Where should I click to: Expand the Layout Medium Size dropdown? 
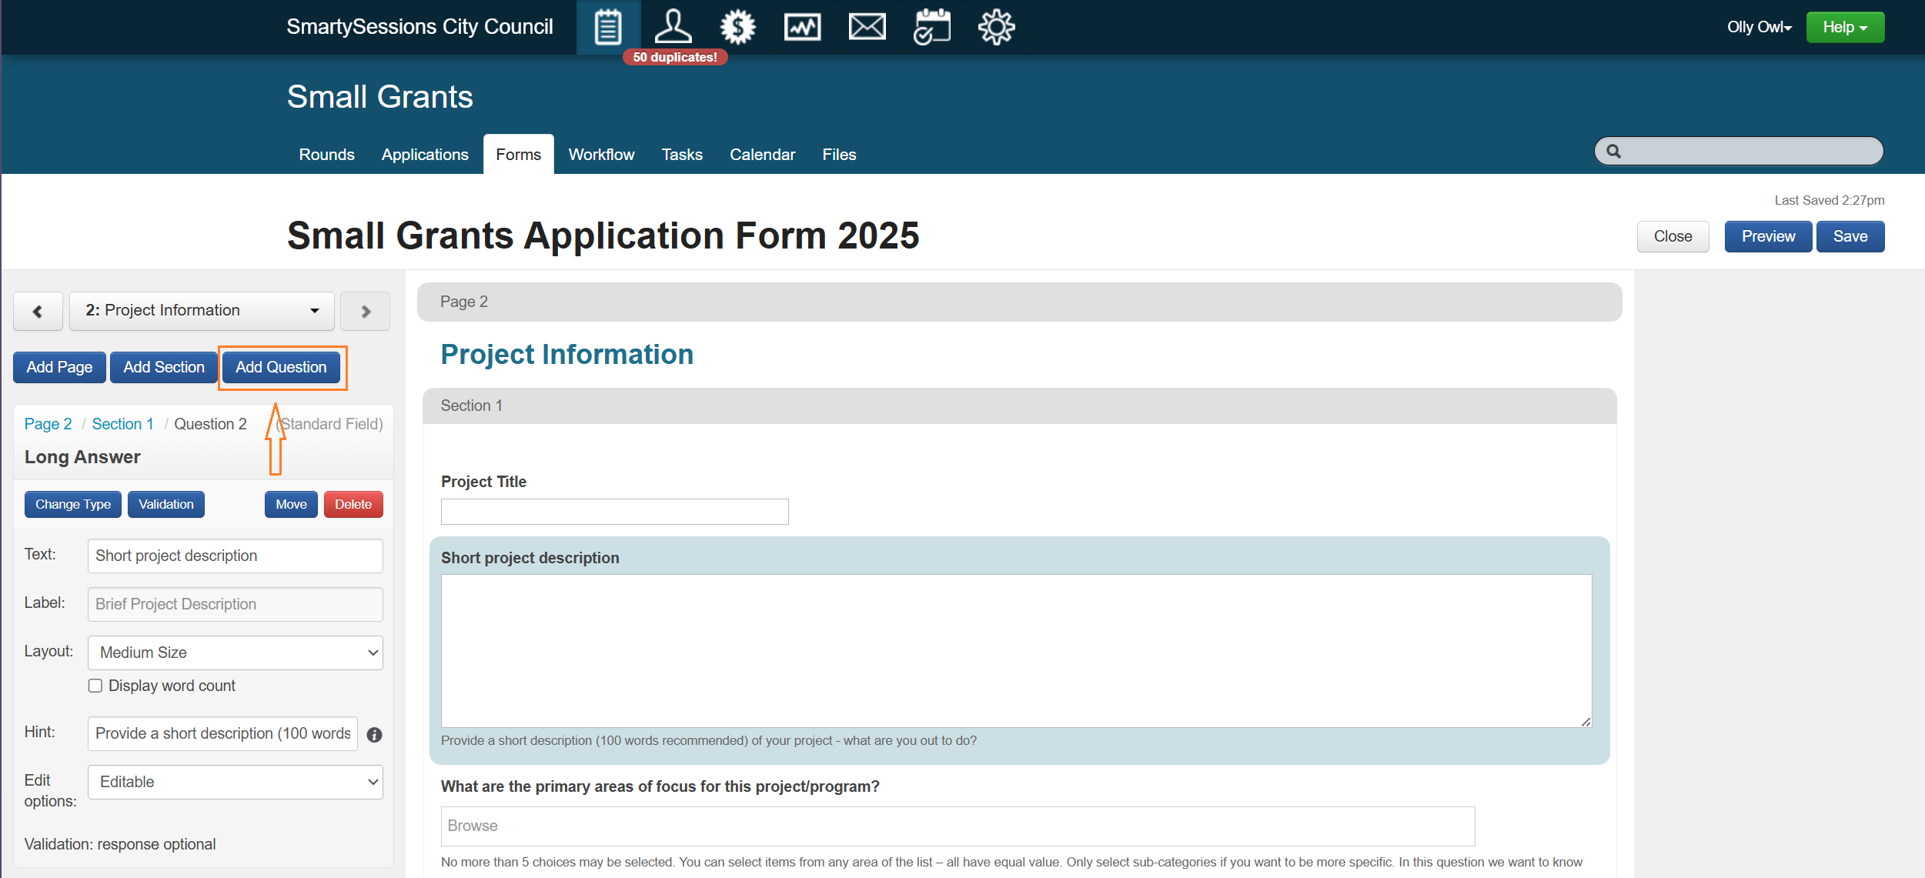pyautogui.click(x=236, y=653)
